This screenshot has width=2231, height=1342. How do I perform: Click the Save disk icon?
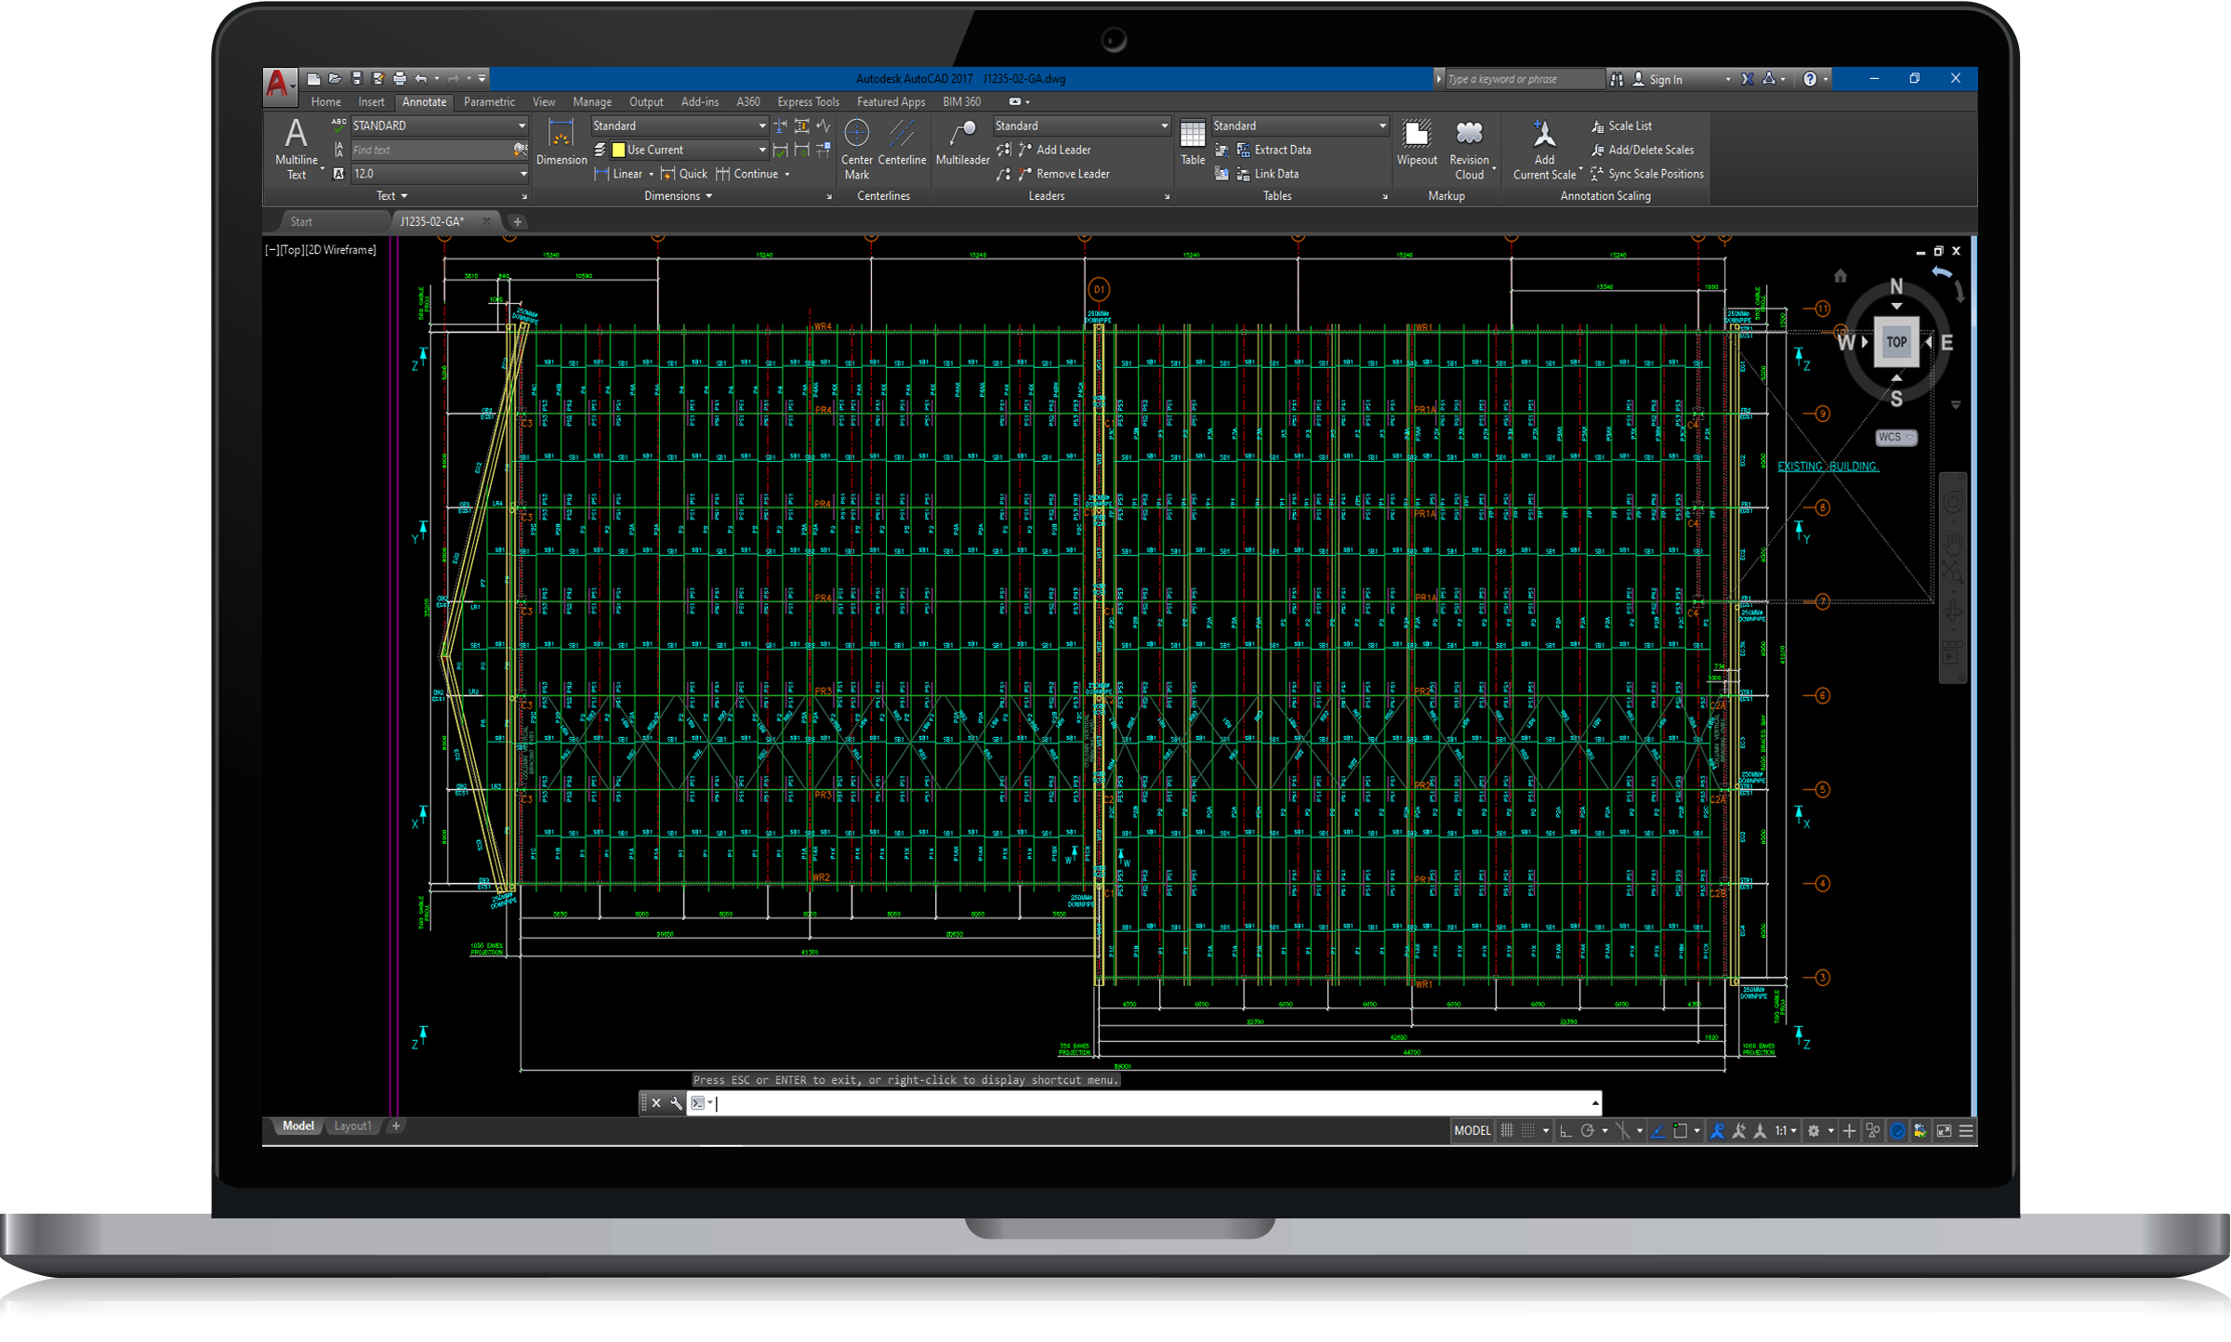[x=356, y=79]
